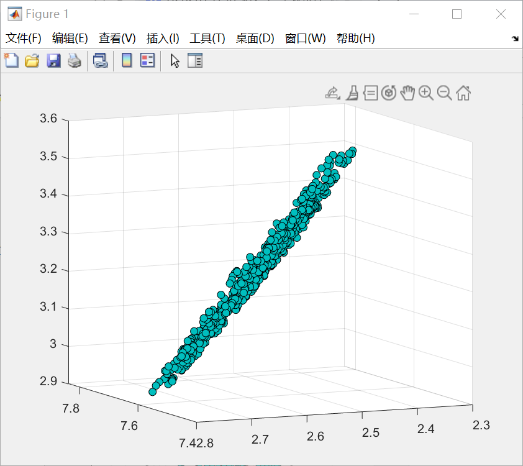Click the New Figure toolbar icon
This screenshot has height=466, width=523.
(11, 60)
